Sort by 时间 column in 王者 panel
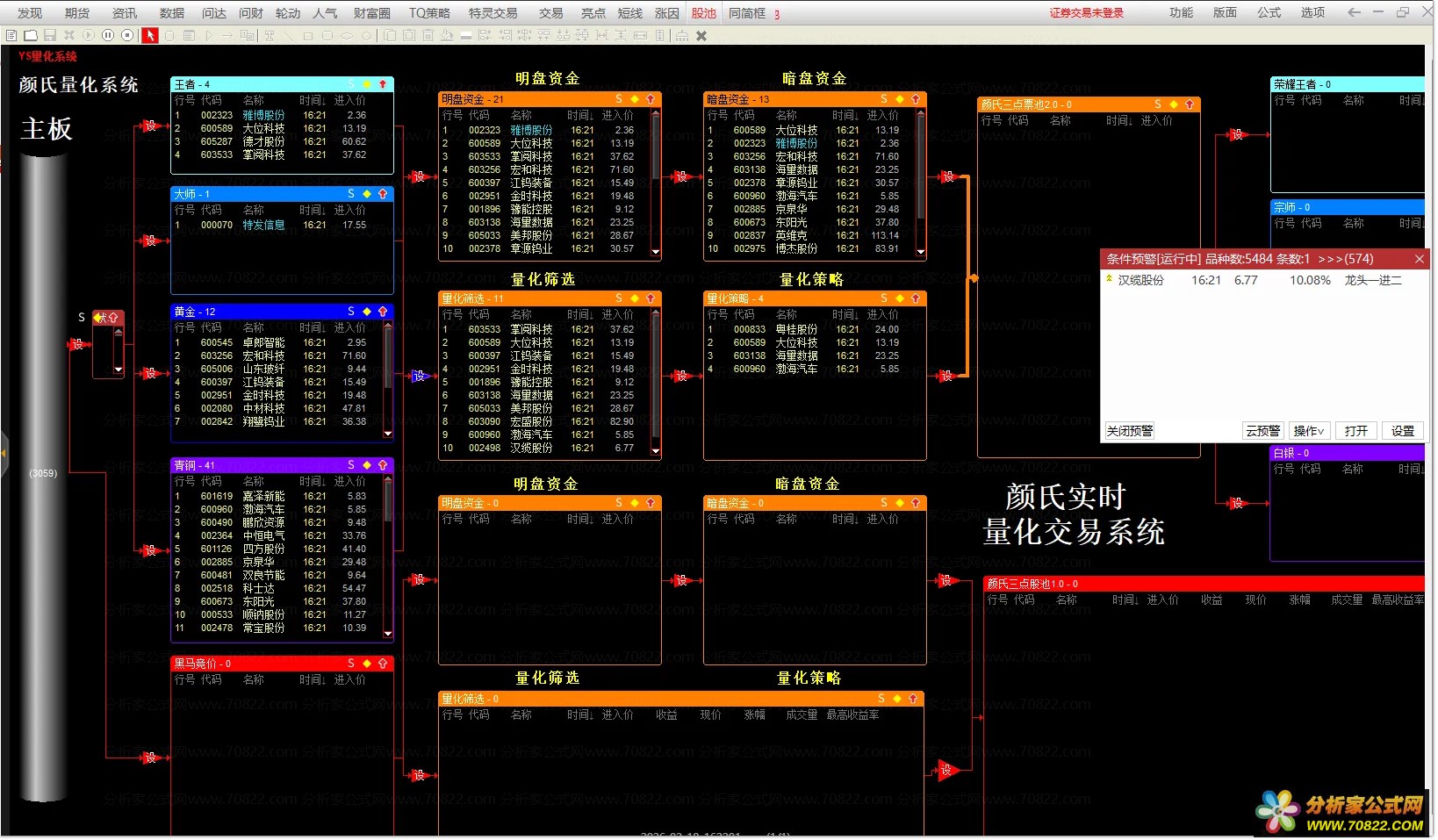 click(x=313, y=101)
